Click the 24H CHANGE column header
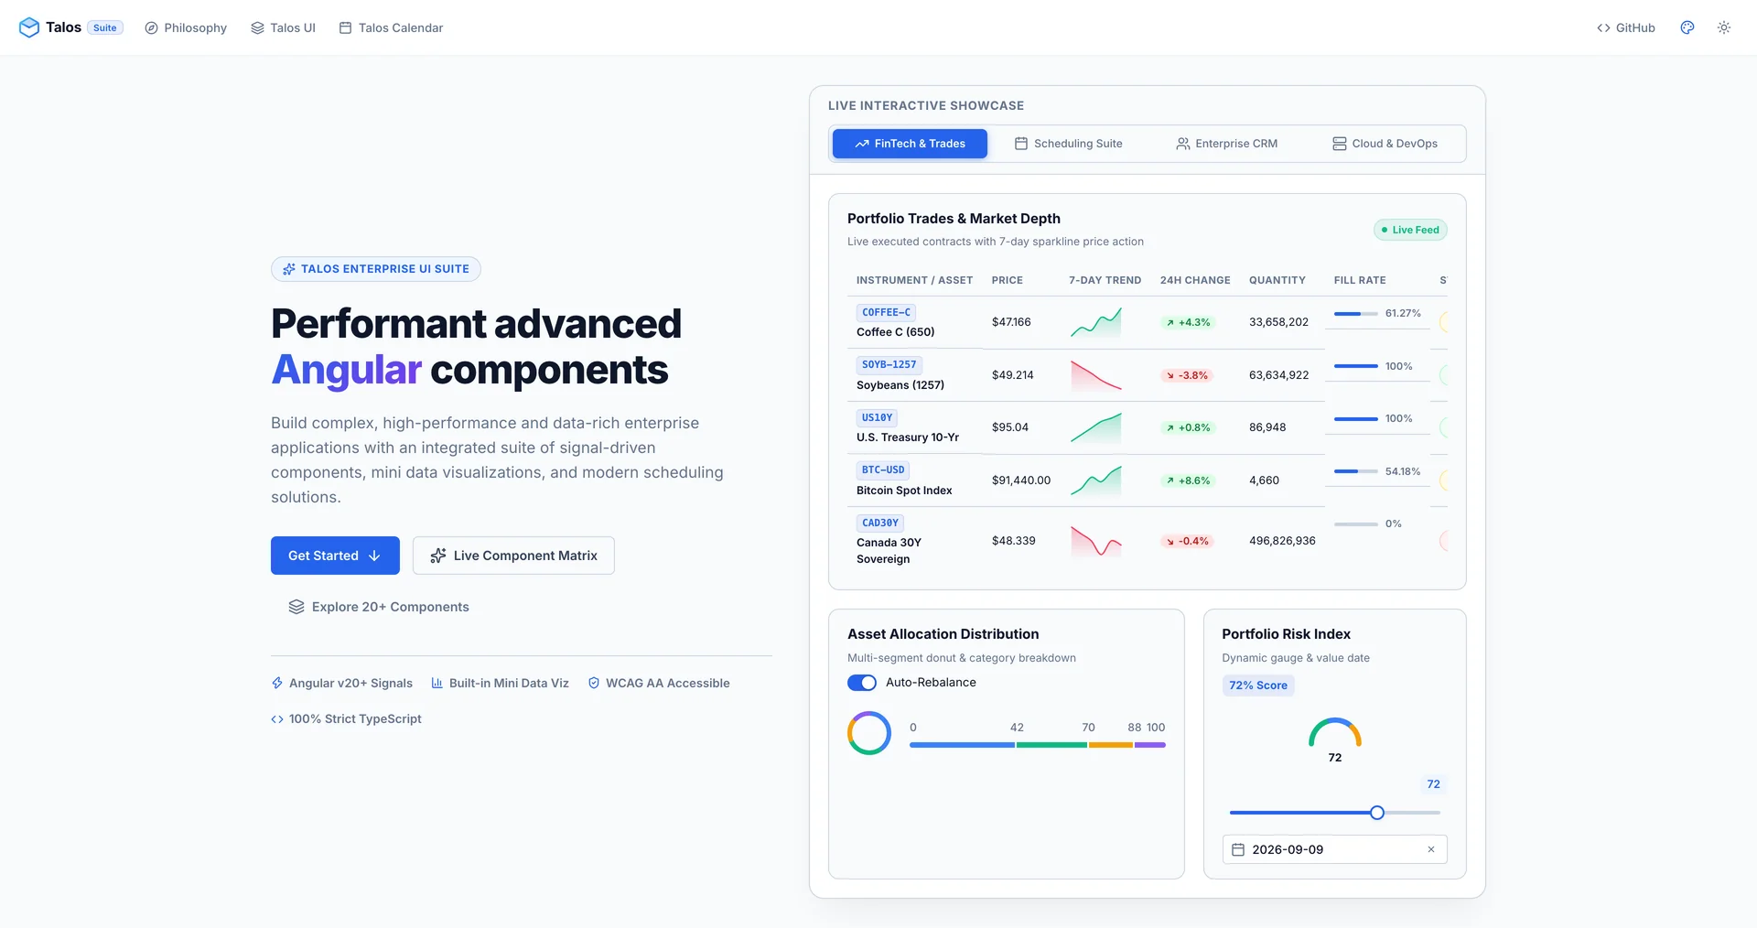This screenshot has width=1757, height=928. pyautogui.click(x=1195, y=280)
